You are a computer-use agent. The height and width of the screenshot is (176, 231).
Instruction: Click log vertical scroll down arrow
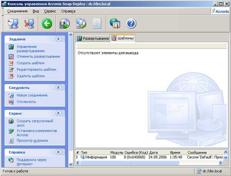tap(226, 158)
